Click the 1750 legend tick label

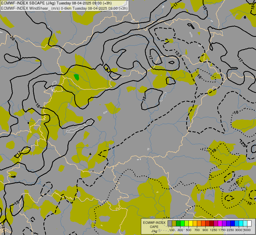coord(222,230)
